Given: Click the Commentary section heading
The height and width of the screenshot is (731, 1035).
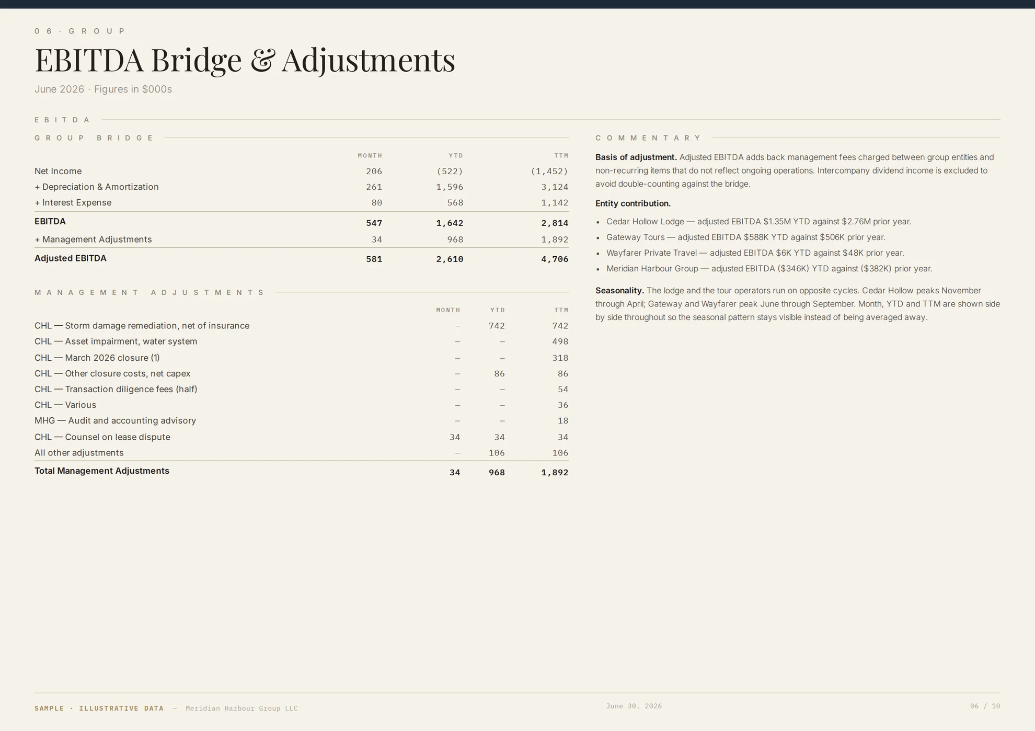Looking at the screenshot, I should (x=648, y=138).
